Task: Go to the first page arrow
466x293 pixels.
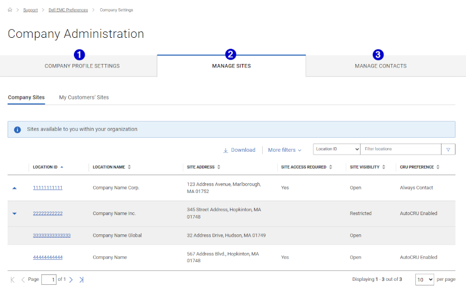Action: coord(13,280)
